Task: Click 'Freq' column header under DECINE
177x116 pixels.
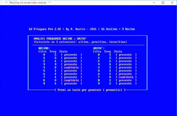Action: pyautogui.click(x=53, y=52)
